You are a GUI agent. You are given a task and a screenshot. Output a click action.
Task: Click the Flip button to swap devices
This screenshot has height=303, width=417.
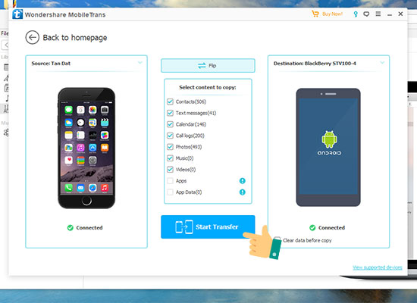(208, 66)
